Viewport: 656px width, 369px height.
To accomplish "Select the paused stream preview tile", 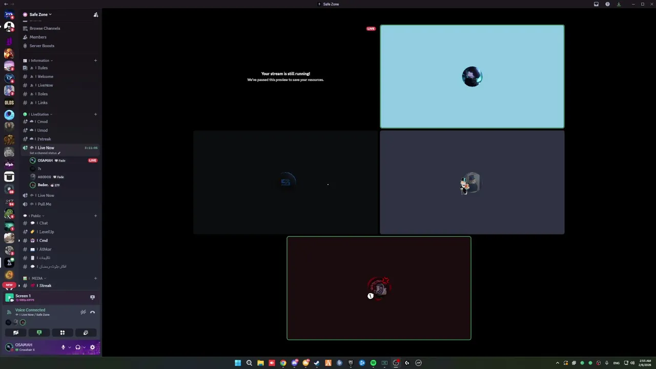I will tap(285, 76).
